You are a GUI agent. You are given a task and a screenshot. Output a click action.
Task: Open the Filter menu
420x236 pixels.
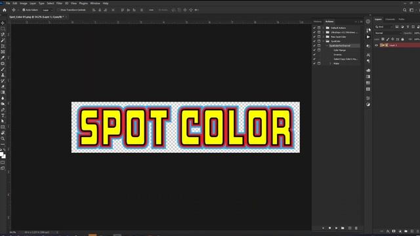59,3
